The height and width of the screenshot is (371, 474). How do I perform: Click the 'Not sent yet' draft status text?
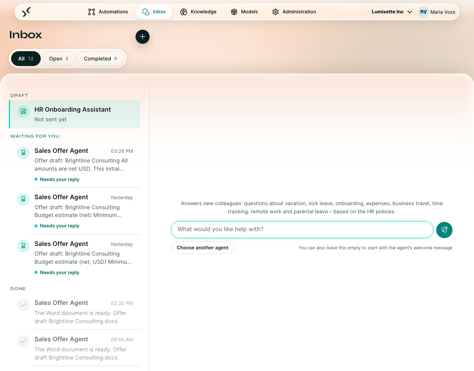[51, 119]
